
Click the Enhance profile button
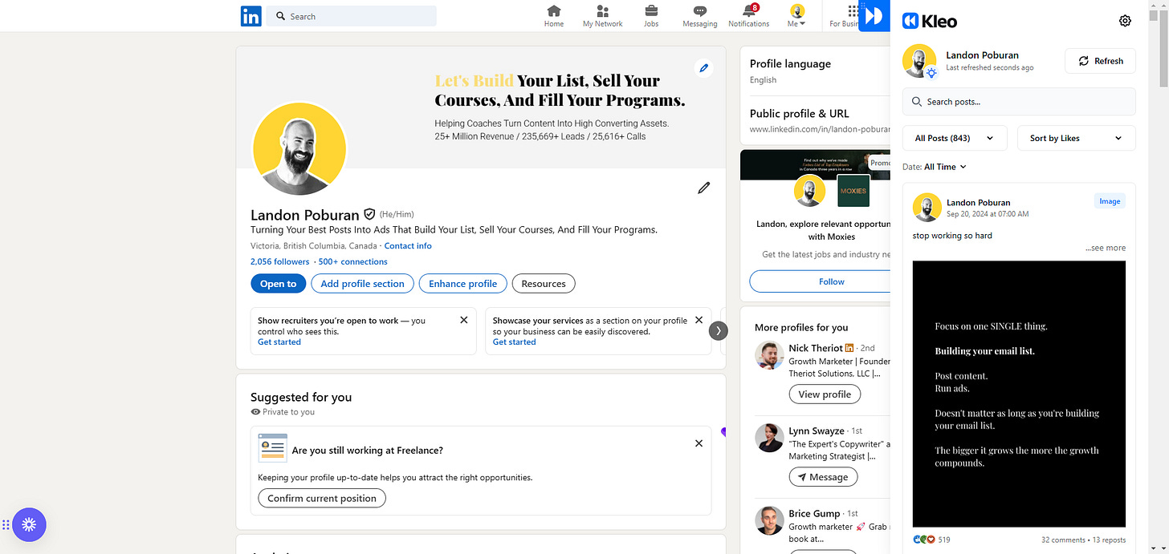tap(463, 284)
